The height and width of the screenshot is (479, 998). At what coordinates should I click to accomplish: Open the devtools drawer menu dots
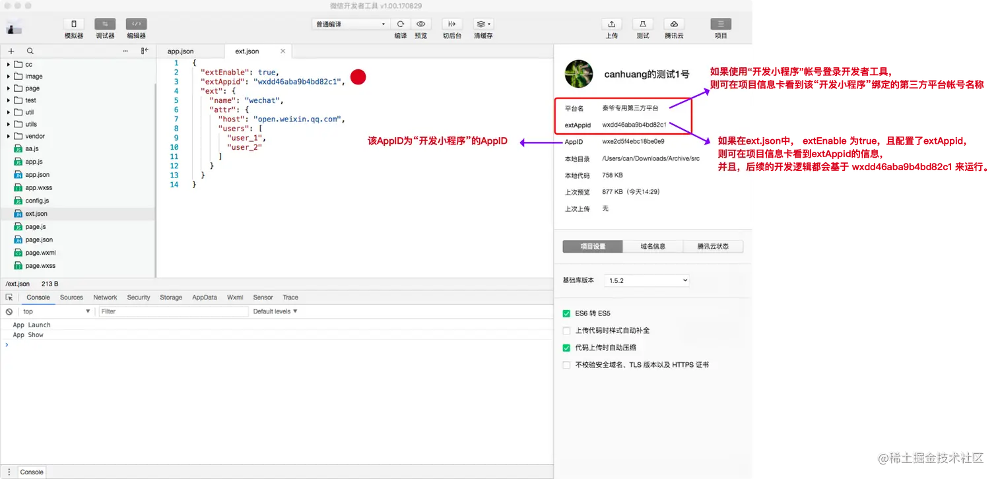(9, 472)
